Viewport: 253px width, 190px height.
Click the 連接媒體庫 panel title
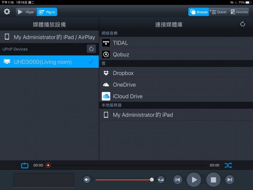point(169,25)
